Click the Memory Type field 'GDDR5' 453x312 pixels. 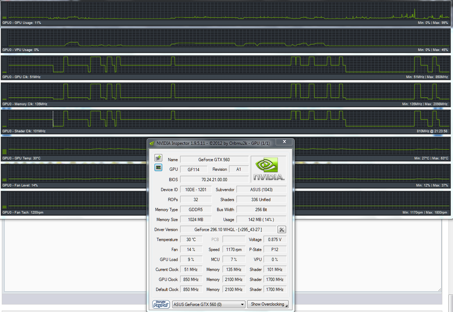(196, 210)
